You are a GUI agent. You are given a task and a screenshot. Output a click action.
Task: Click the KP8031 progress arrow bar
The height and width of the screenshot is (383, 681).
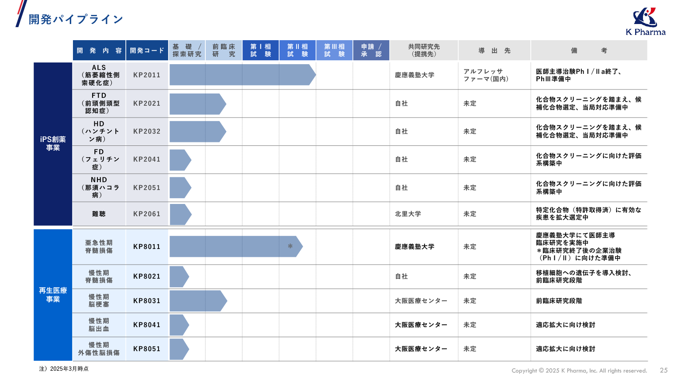198,301
